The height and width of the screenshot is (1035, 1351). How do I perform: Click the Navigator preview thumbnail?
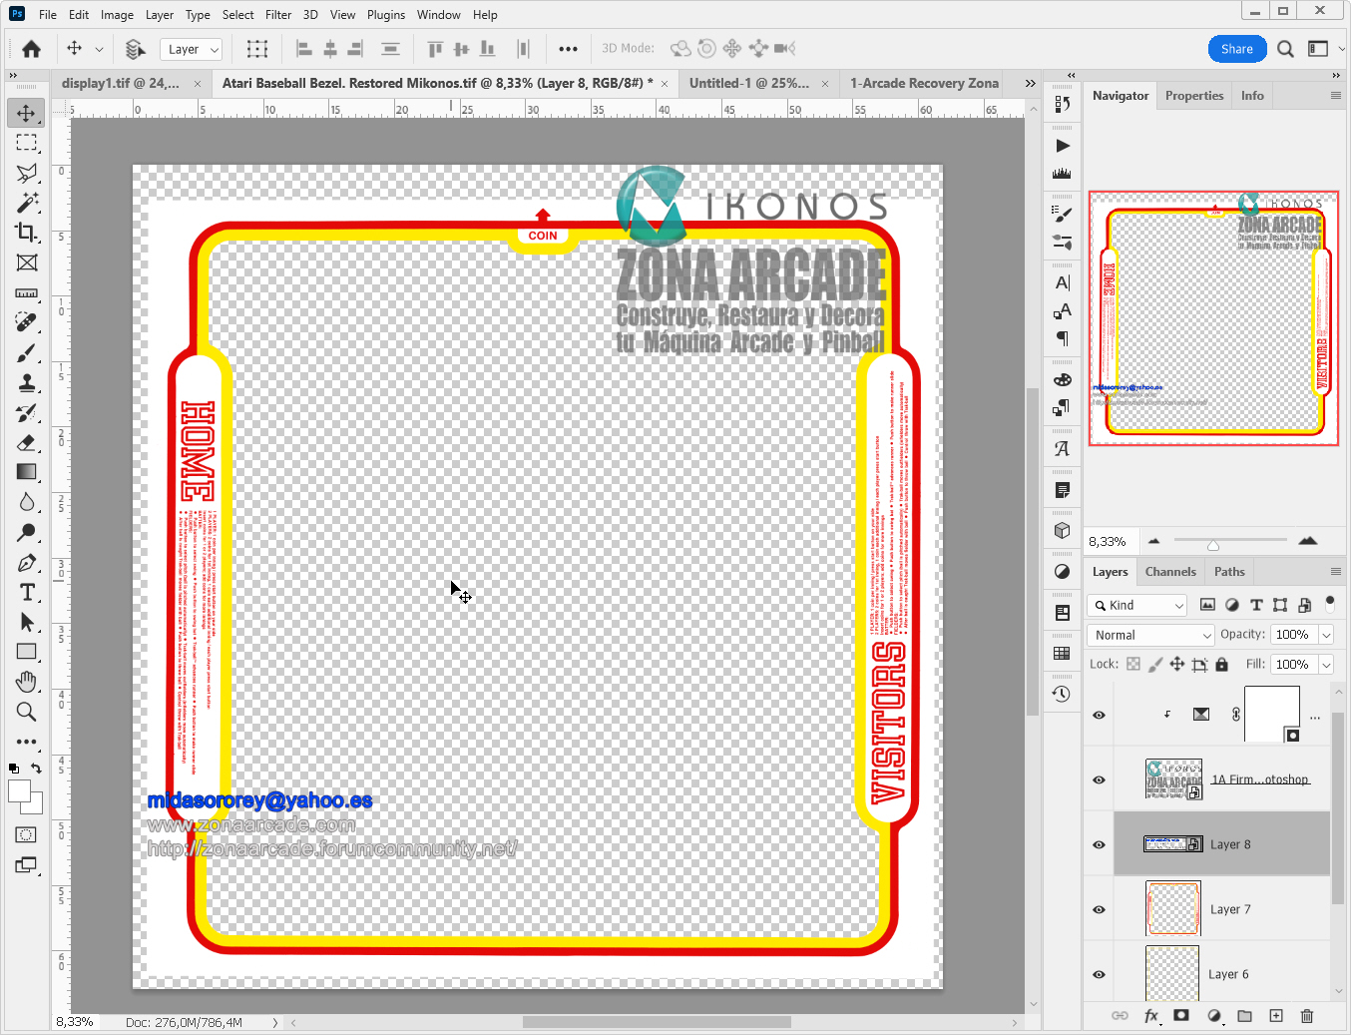click(1213, 318)
